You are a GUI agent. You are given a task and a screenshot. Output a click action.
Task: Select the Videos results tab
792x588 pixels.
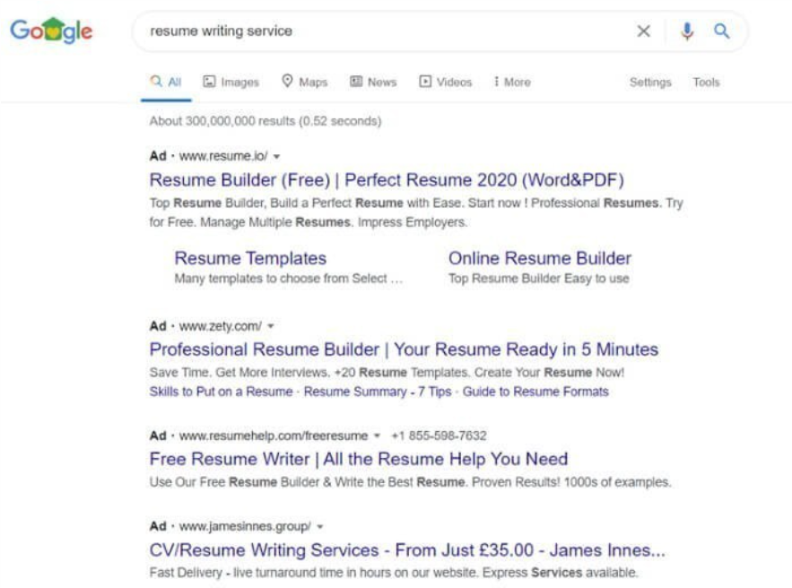coord(445,82)
